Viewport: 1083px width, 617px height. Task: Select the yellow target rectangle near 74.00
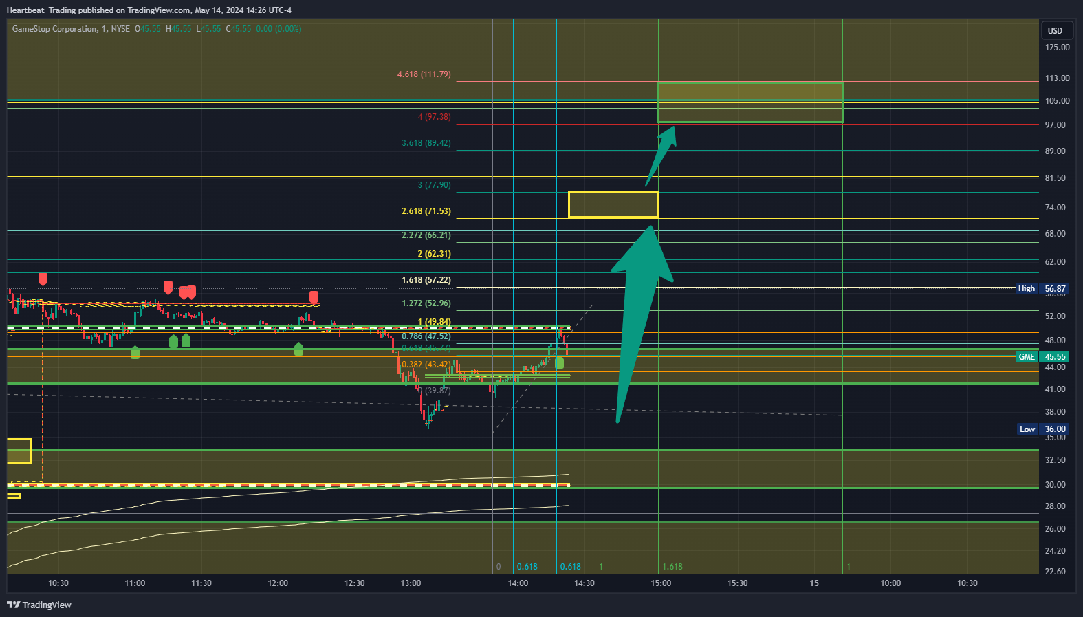(613, 205)
